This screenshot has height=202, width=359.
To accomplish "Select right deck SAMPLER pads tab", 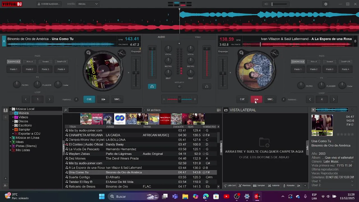I will click(x=346, y=61).
